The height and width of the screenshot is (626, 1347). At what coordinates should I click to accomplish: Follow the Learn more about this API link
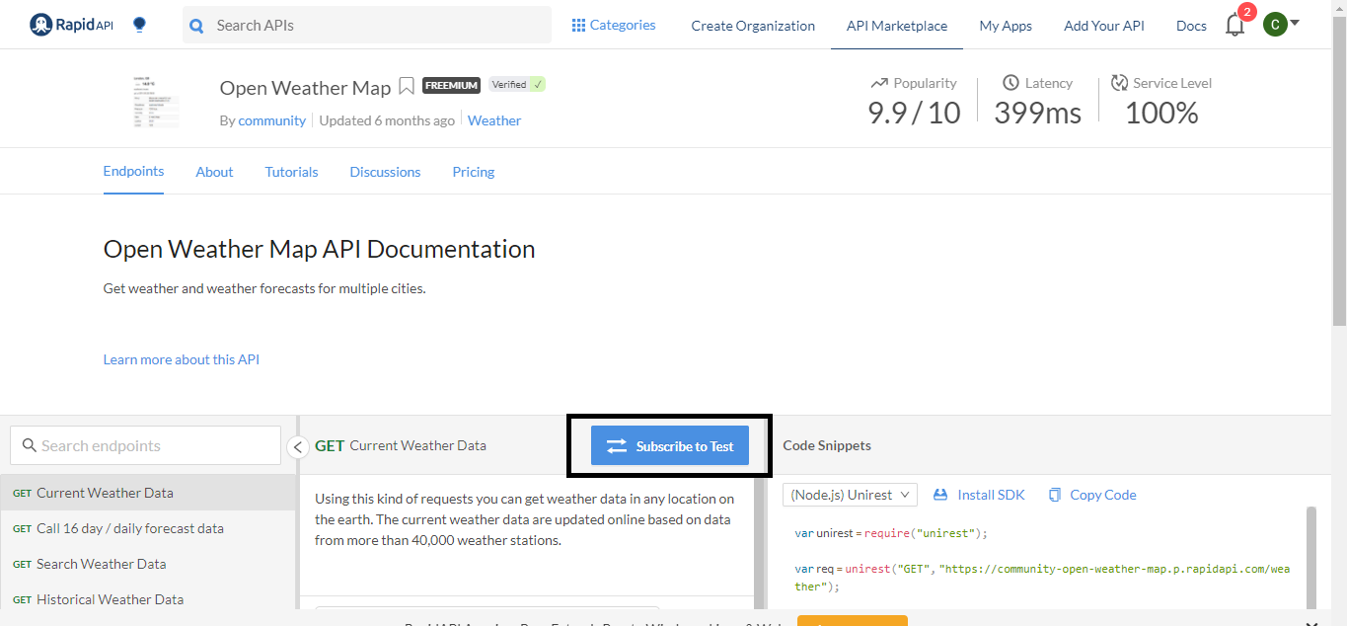point(182,359)
